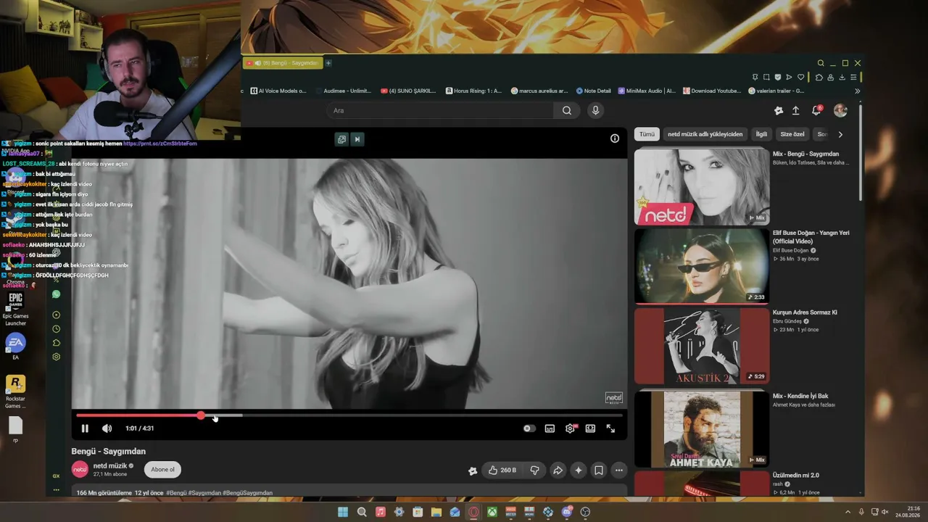Click the #BengüSaygımdan hashtag
Screen dimensions: 928x522
click(247, 493)
